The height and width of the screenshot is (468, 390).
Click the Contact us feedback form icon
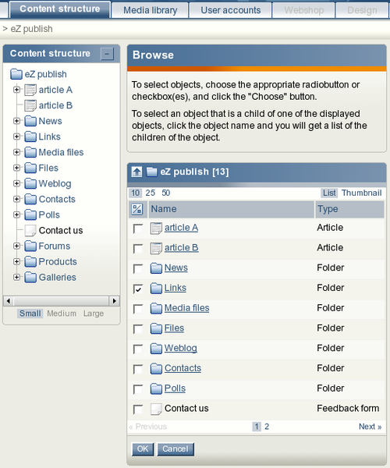point(156,409)
